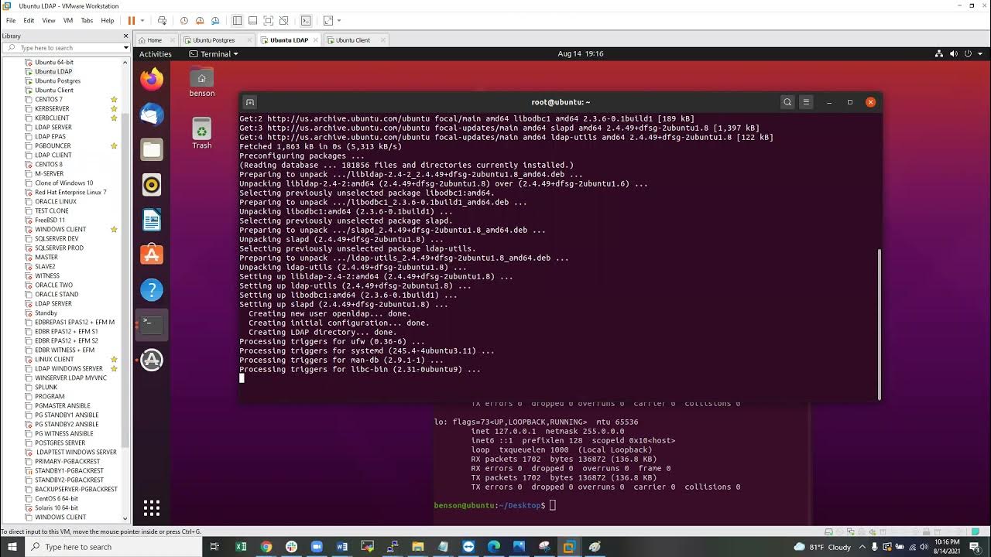Open the stretch display dropdown arrow

coord(339,20)
